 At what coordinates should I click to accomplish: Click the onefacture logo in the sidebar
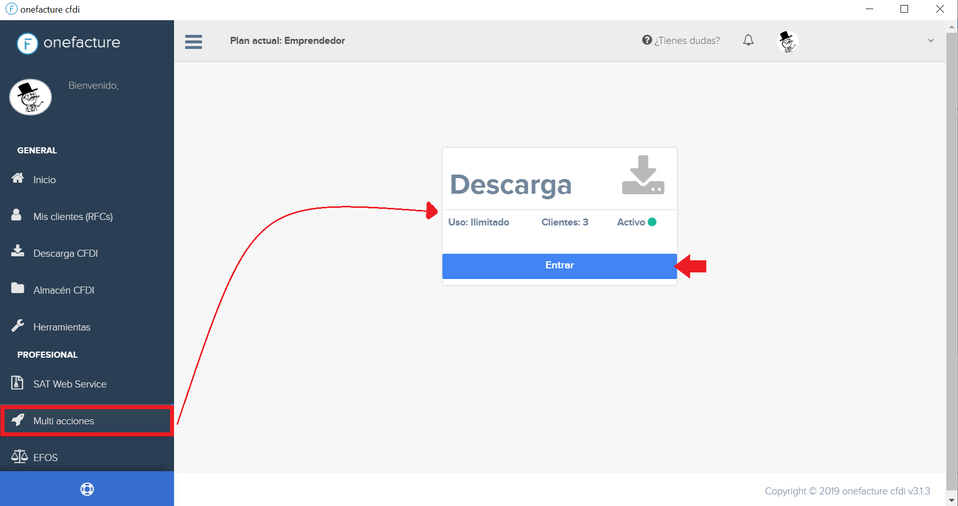(69, 43)
